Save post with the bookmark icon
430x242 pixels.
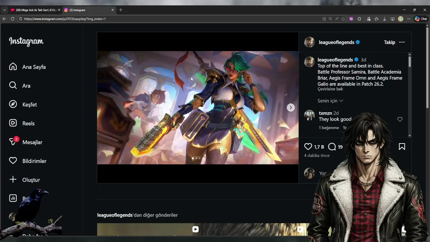402,147
